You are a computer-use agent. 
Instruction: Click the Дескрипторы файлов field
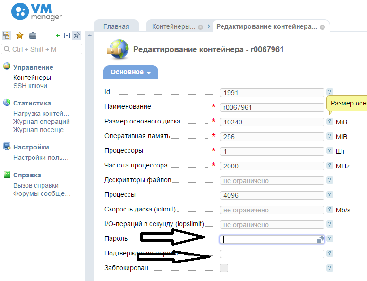point(272,181)
